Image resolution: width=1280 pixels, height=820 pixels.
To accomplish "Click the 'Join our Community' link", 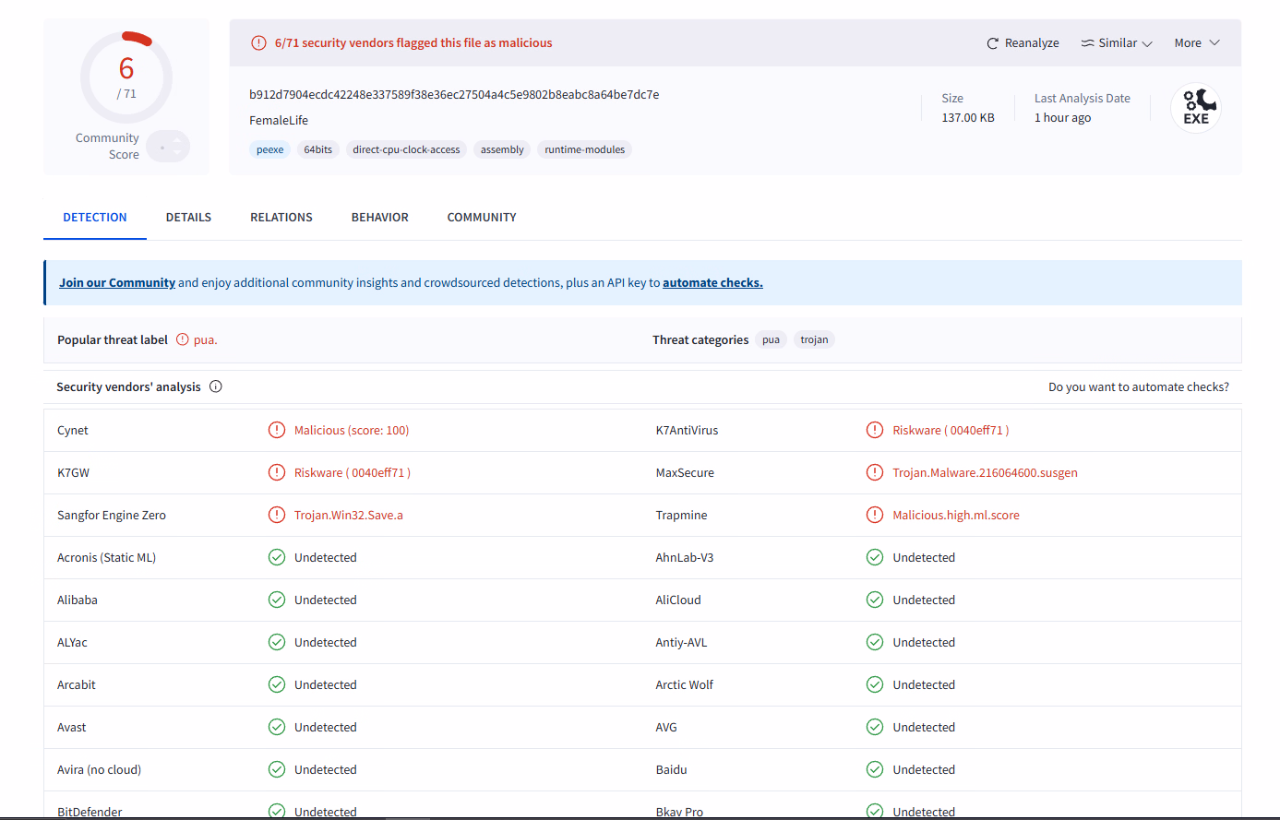I will [117, 283].
